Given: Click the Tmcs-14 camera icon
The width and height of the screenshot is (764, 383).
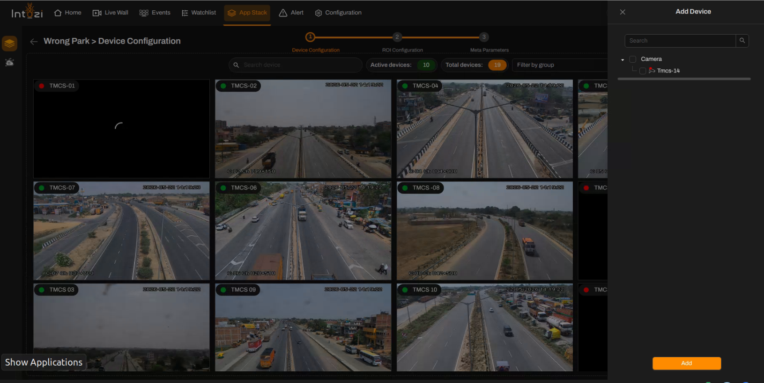Looking at the screenshot, I should click(652, 71).
